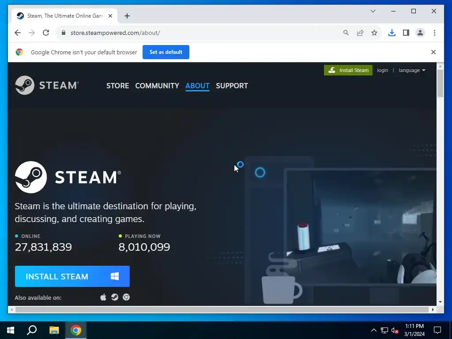The height and width of the screenshot is (339, 452).
Task: Close the Steam browser tab
Action: [110, 16]
